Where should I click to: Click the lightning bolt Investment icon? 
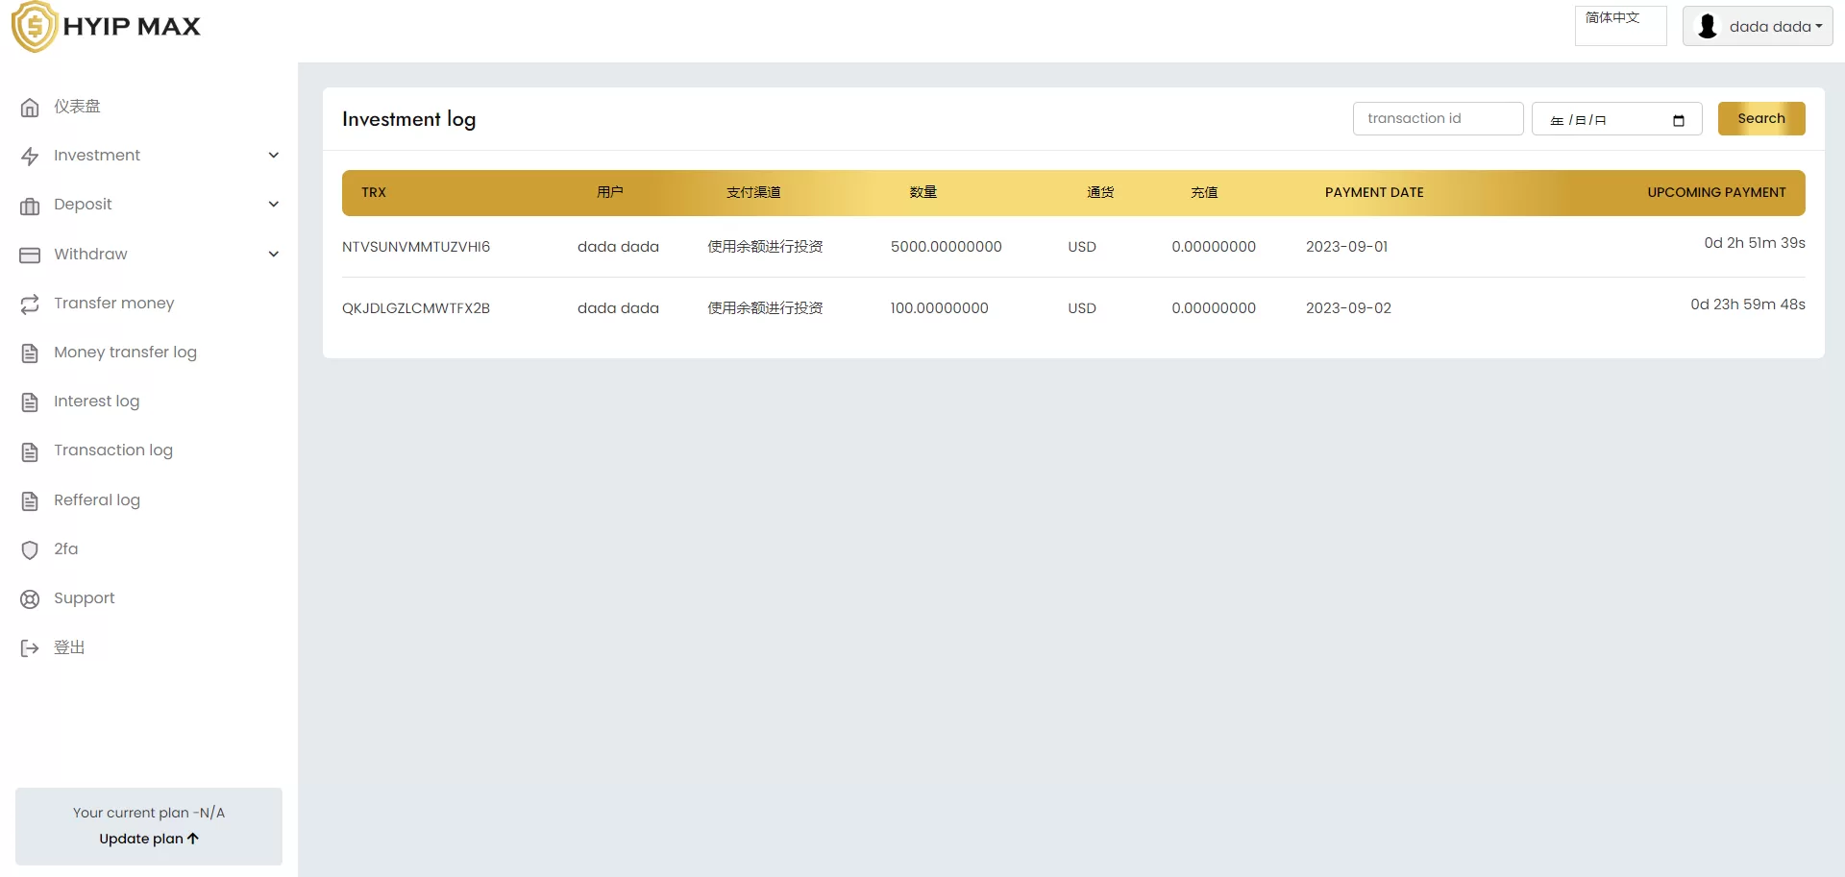point(30,157)
